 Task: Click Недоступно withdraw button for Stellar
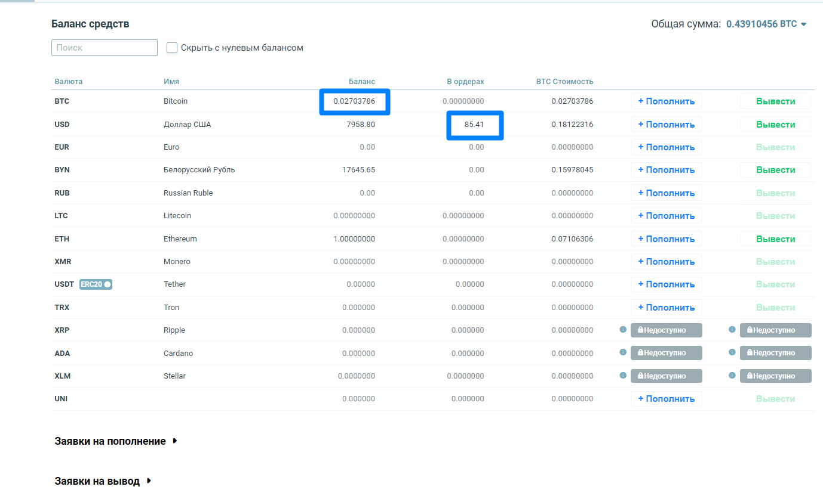776,376
